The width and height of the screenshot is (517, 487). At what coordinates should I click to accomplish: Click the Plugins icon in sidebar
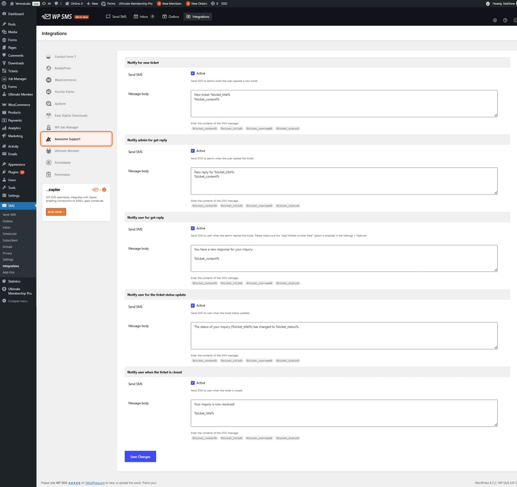(4, 172)
